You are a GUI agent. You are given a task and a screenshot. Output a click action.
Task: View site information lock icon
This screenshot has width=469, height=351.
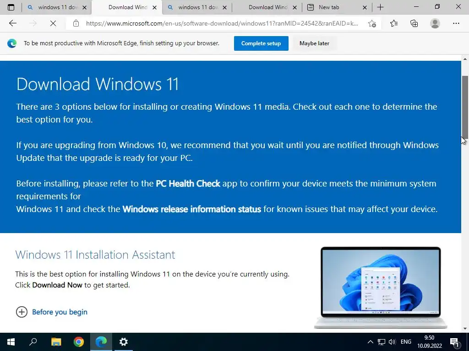click(76, 23)
